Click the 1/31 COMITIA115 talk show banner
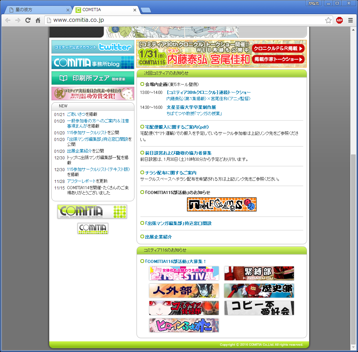The height and width of the screenshot is (352, 358). coord(221,54)
